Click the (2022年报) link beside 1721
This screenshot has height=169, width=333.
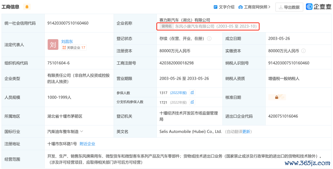point(178,102)
